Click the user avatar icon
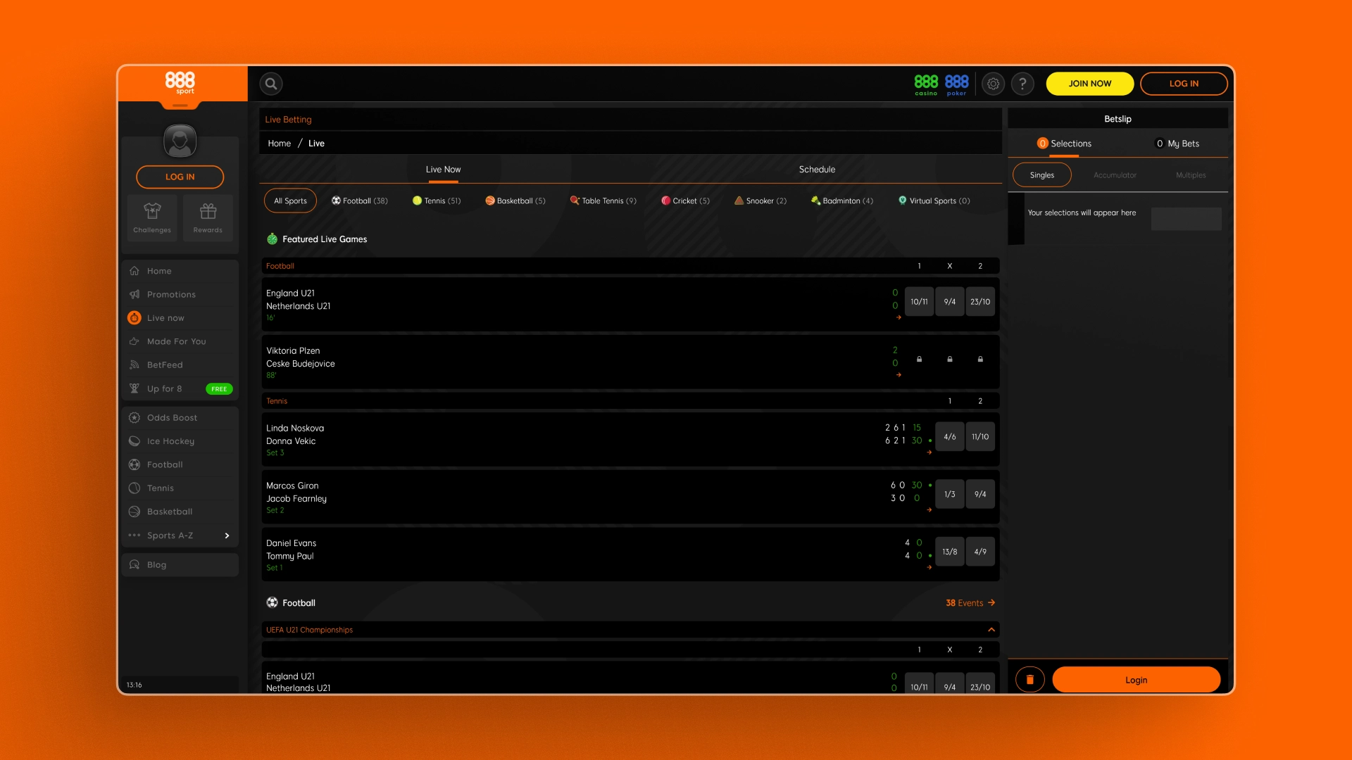Viewport: 1352px width, 760px height. click(180, 141)
